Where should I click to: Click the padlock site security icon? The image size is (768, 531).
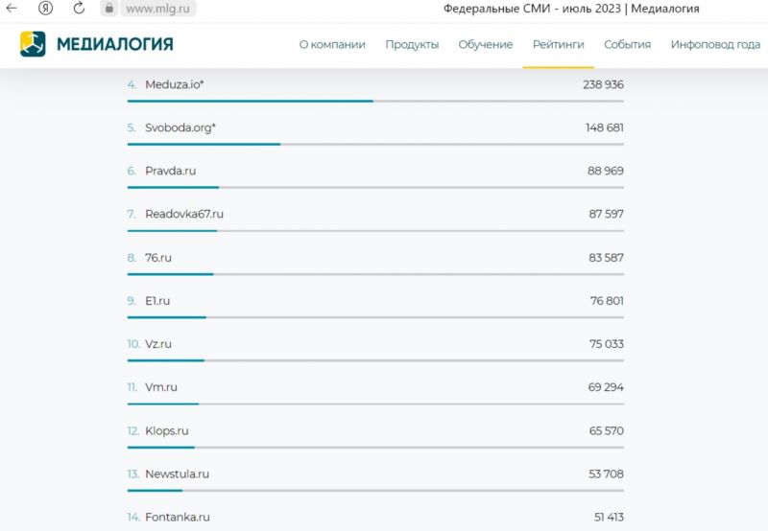click(109, 9)
